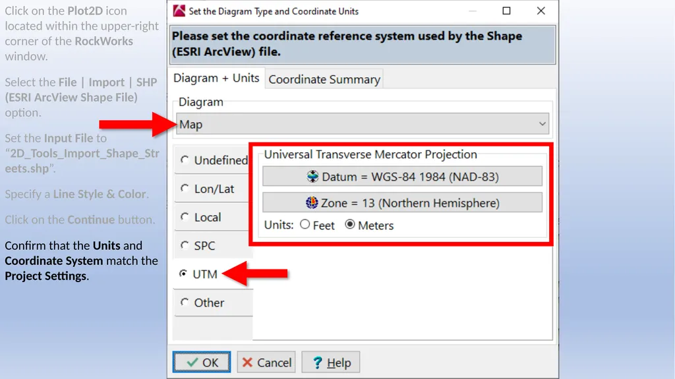Open the Diagram dropdown showing Map
This screenshot has height=379, width=675.
pyautogui.click(x=363, y=124)
